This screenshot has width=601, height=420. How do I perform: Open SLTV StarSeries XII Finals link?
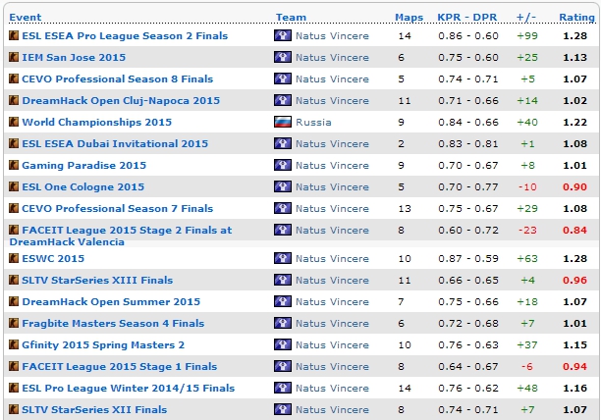point(94,409)
